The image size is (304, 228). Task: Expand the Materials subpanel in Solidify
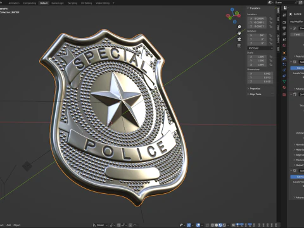click(x=298, y=149)
